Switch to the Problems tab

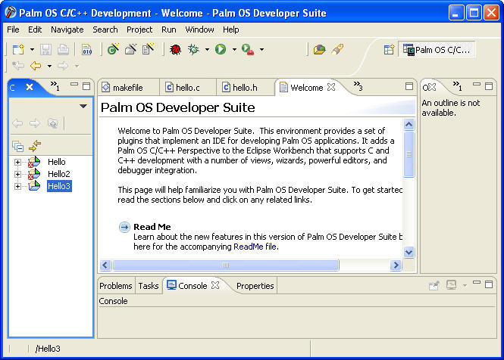tap(116, 286)
